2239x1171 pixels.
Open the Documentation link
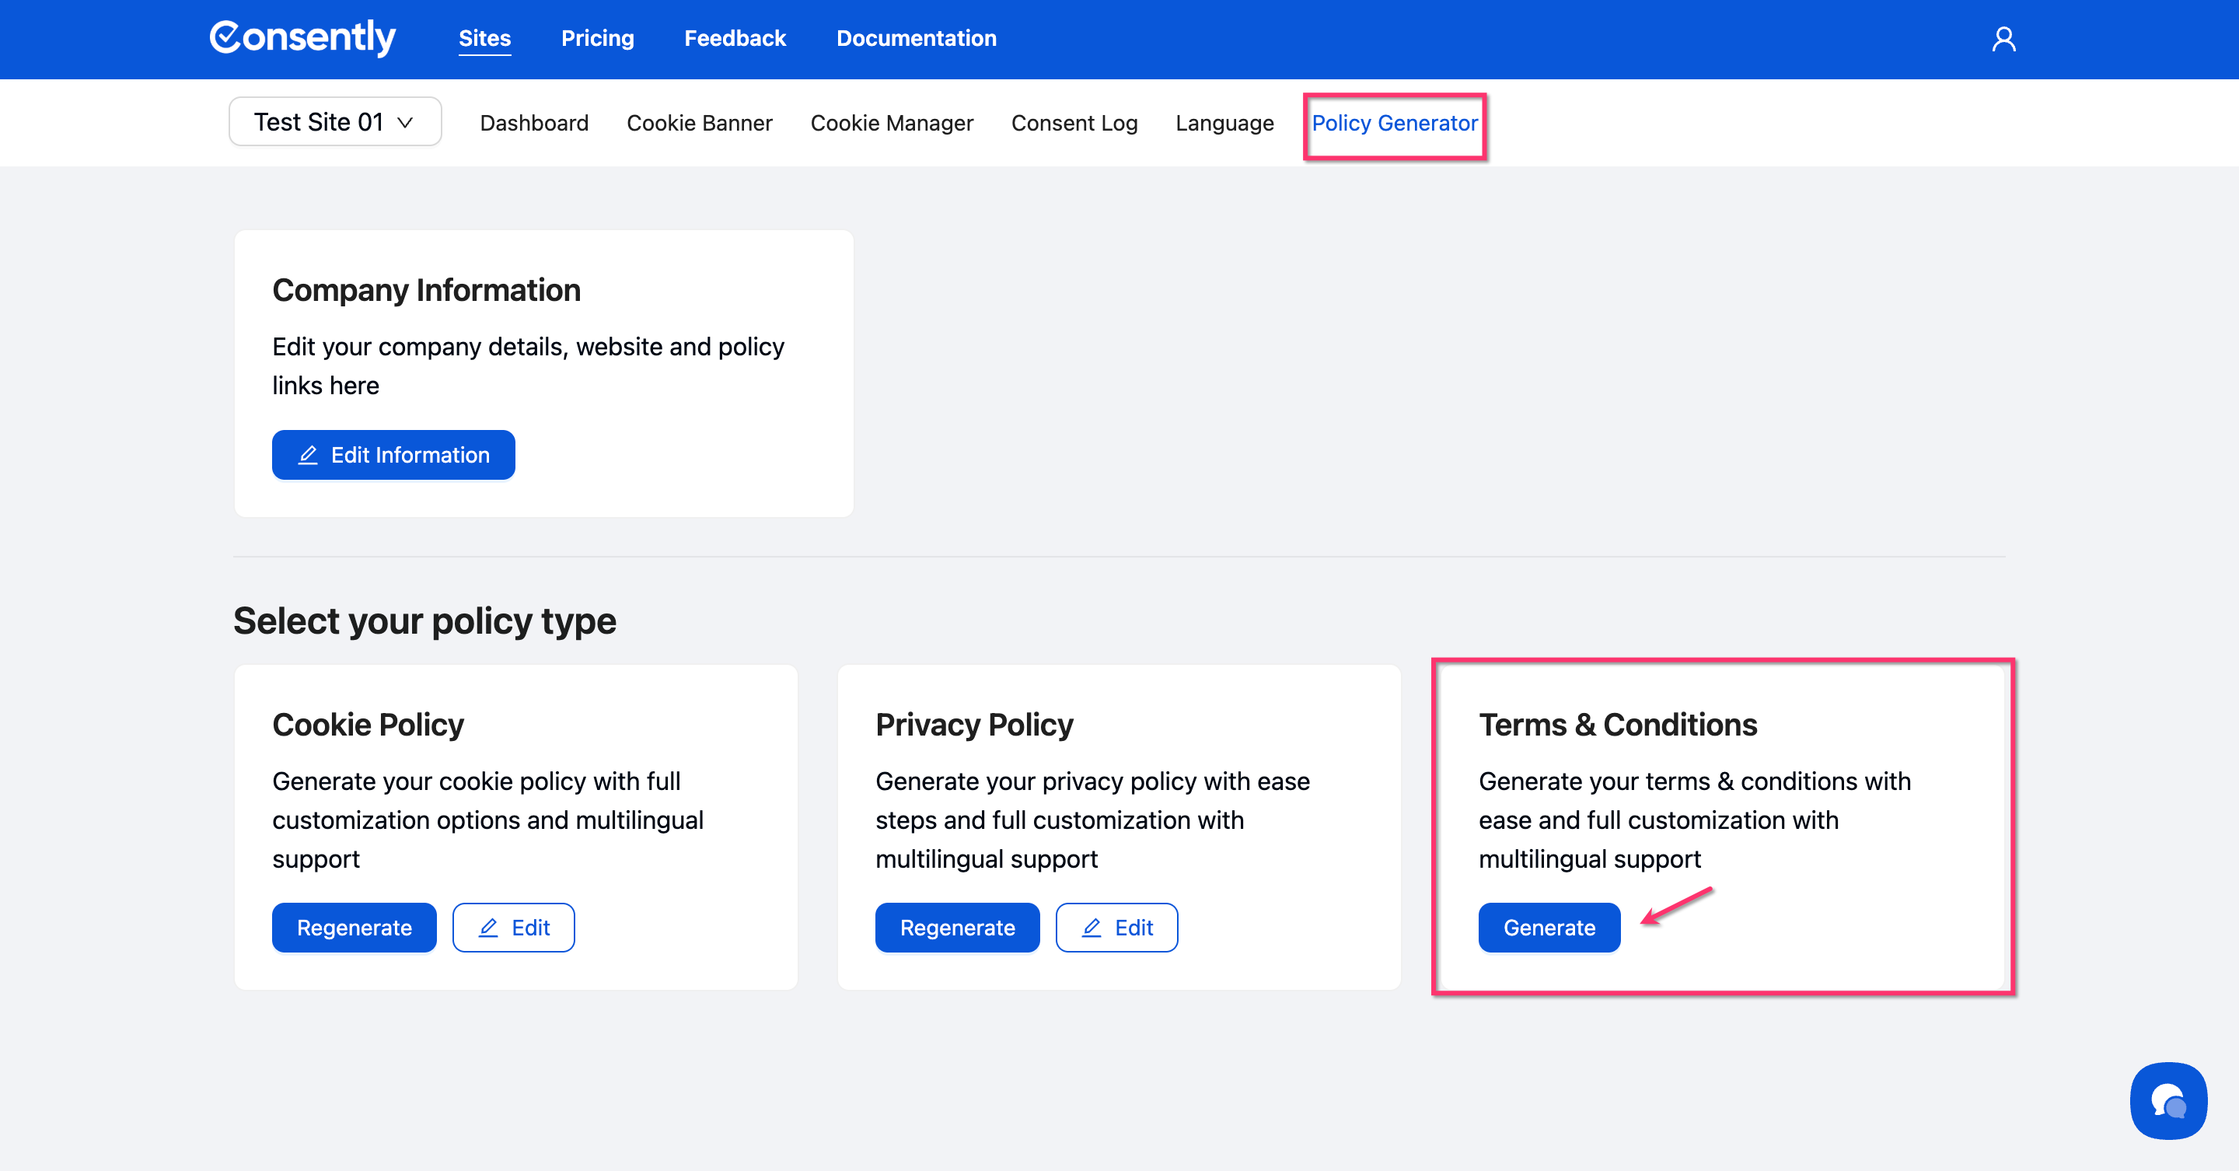[916, 38]
